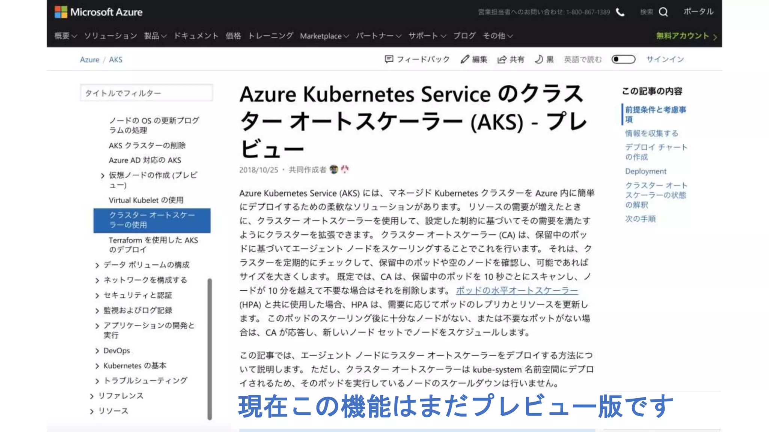Jump to Deployment section
The height and width of the screenshot is (432, 769).
click(645, 171)
